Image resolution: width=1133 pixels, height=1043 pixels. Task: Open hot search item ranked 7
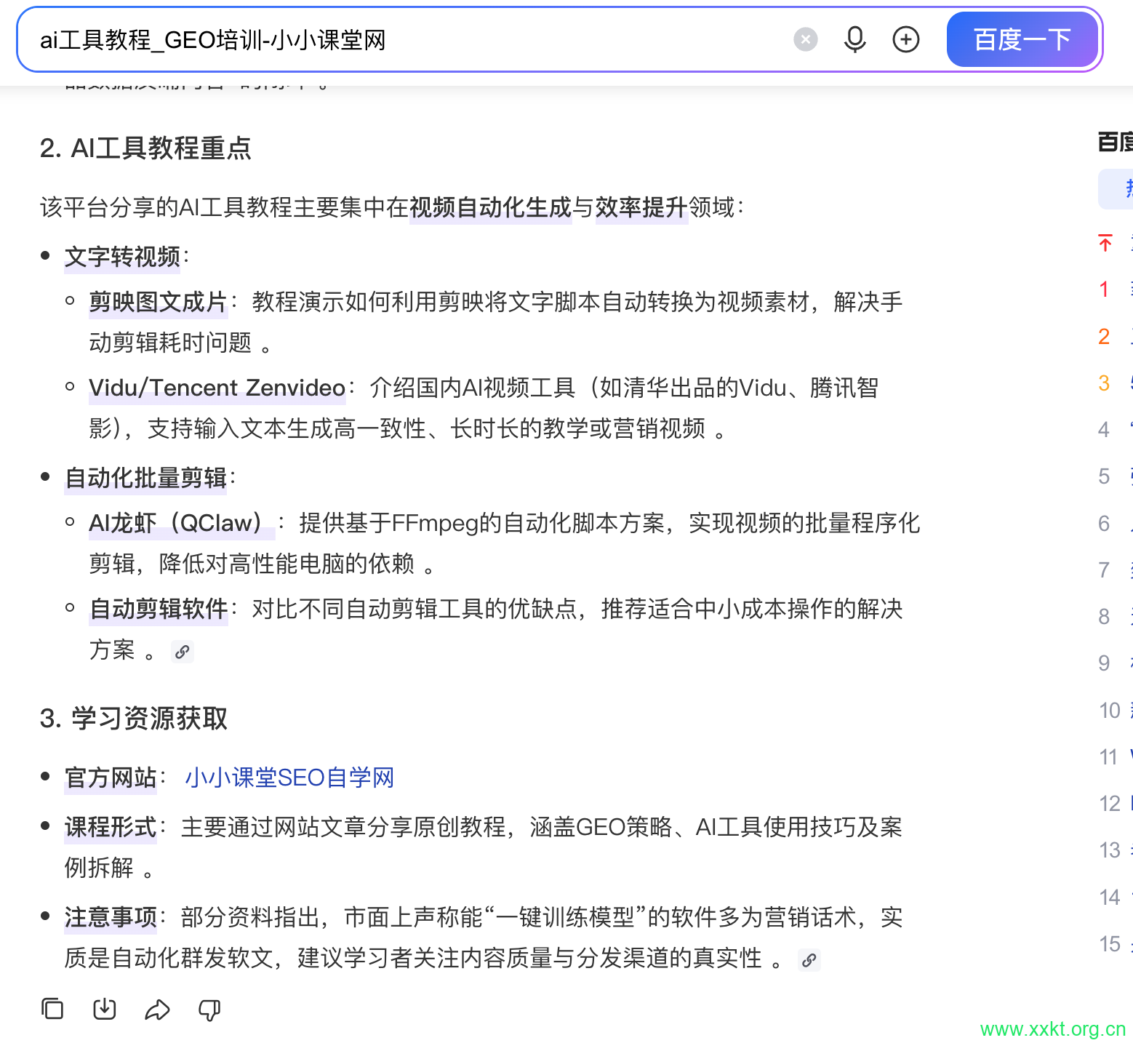pos(1116,570)
